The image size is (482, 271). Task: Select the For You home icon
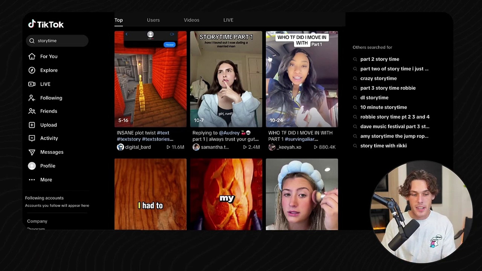point(32,56)
